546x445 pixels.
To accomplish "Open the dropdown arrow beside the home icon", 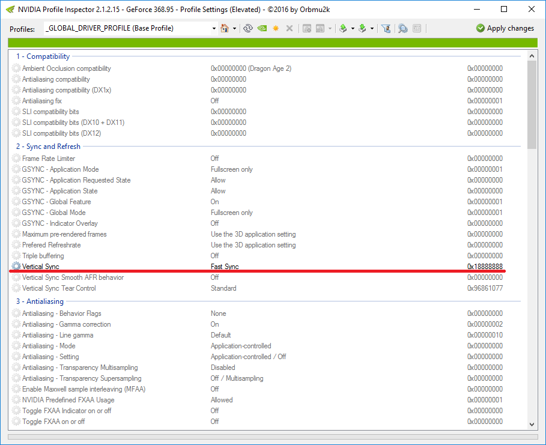I will click(234, 29).
